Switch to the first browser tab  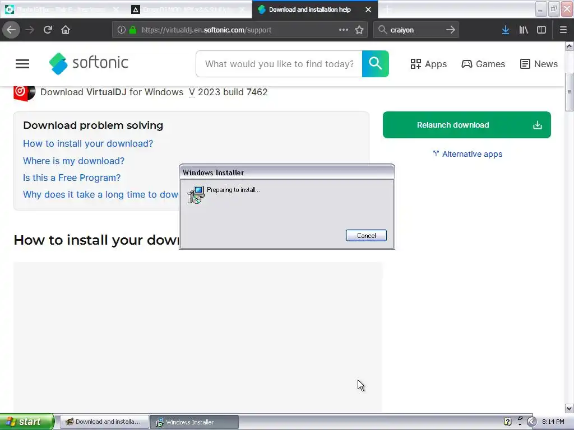pos(62,10)
